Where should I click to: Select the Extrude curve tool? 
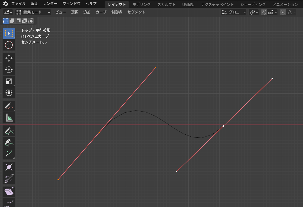(9, 154)
